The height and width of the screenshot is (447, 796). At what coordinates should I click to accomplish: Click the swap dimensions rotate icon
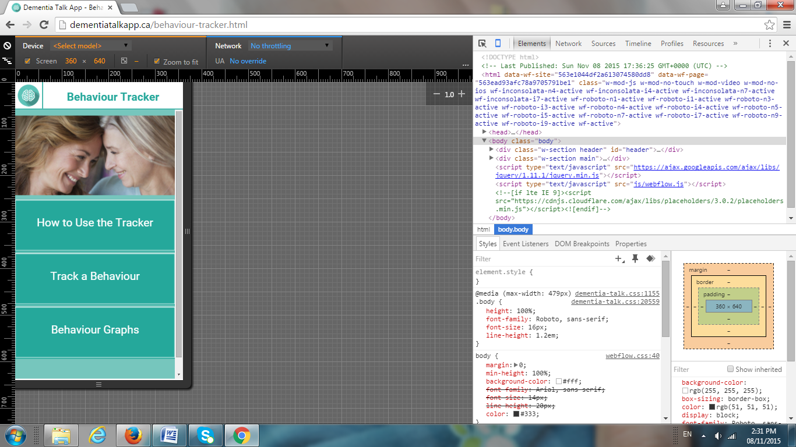[124, 61]
